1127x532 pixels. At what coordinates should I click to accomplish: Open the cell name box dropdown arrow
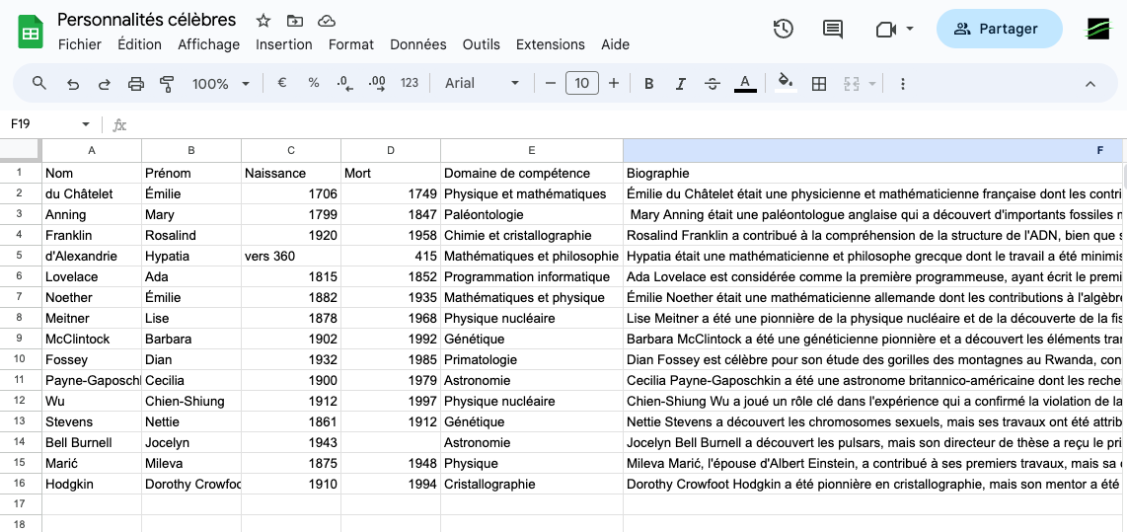(x=86, y=124)
